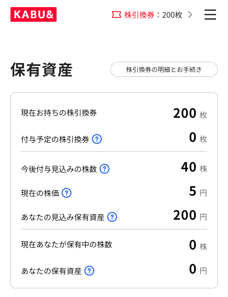Open the 現在の株価 help icon
Screen dimensions: 228x297
(66, 193)
